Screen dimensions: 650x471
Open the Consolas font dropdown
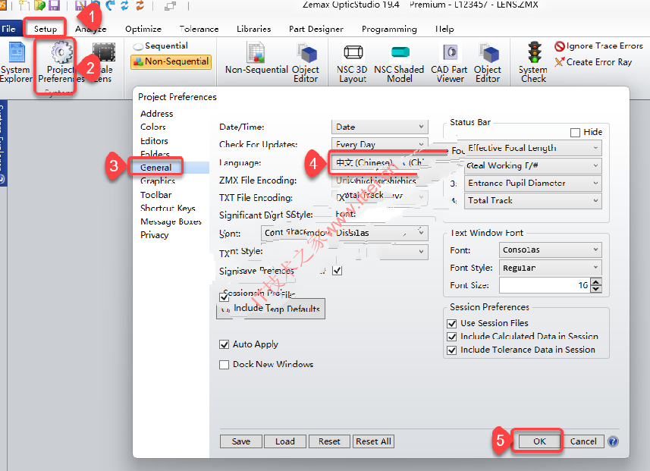[x=550, y=250]
